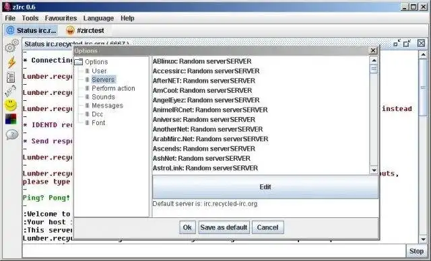Click the message input field

click(214, 251)
